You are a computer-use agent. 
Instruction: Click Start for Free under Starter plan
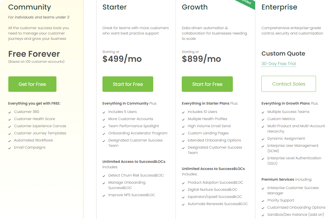click(x=128, y=84)
